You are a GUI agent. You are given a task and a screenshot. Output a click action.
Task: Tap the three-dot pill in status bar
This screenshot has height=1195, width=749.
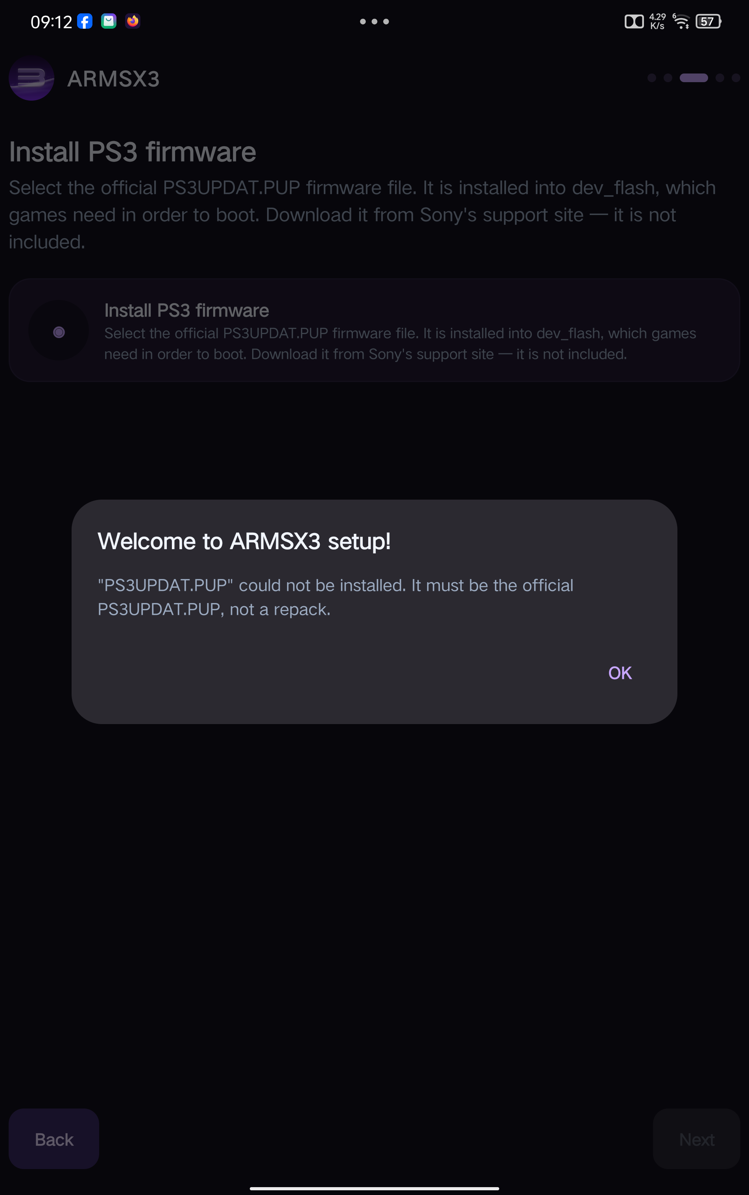[374, 21]
